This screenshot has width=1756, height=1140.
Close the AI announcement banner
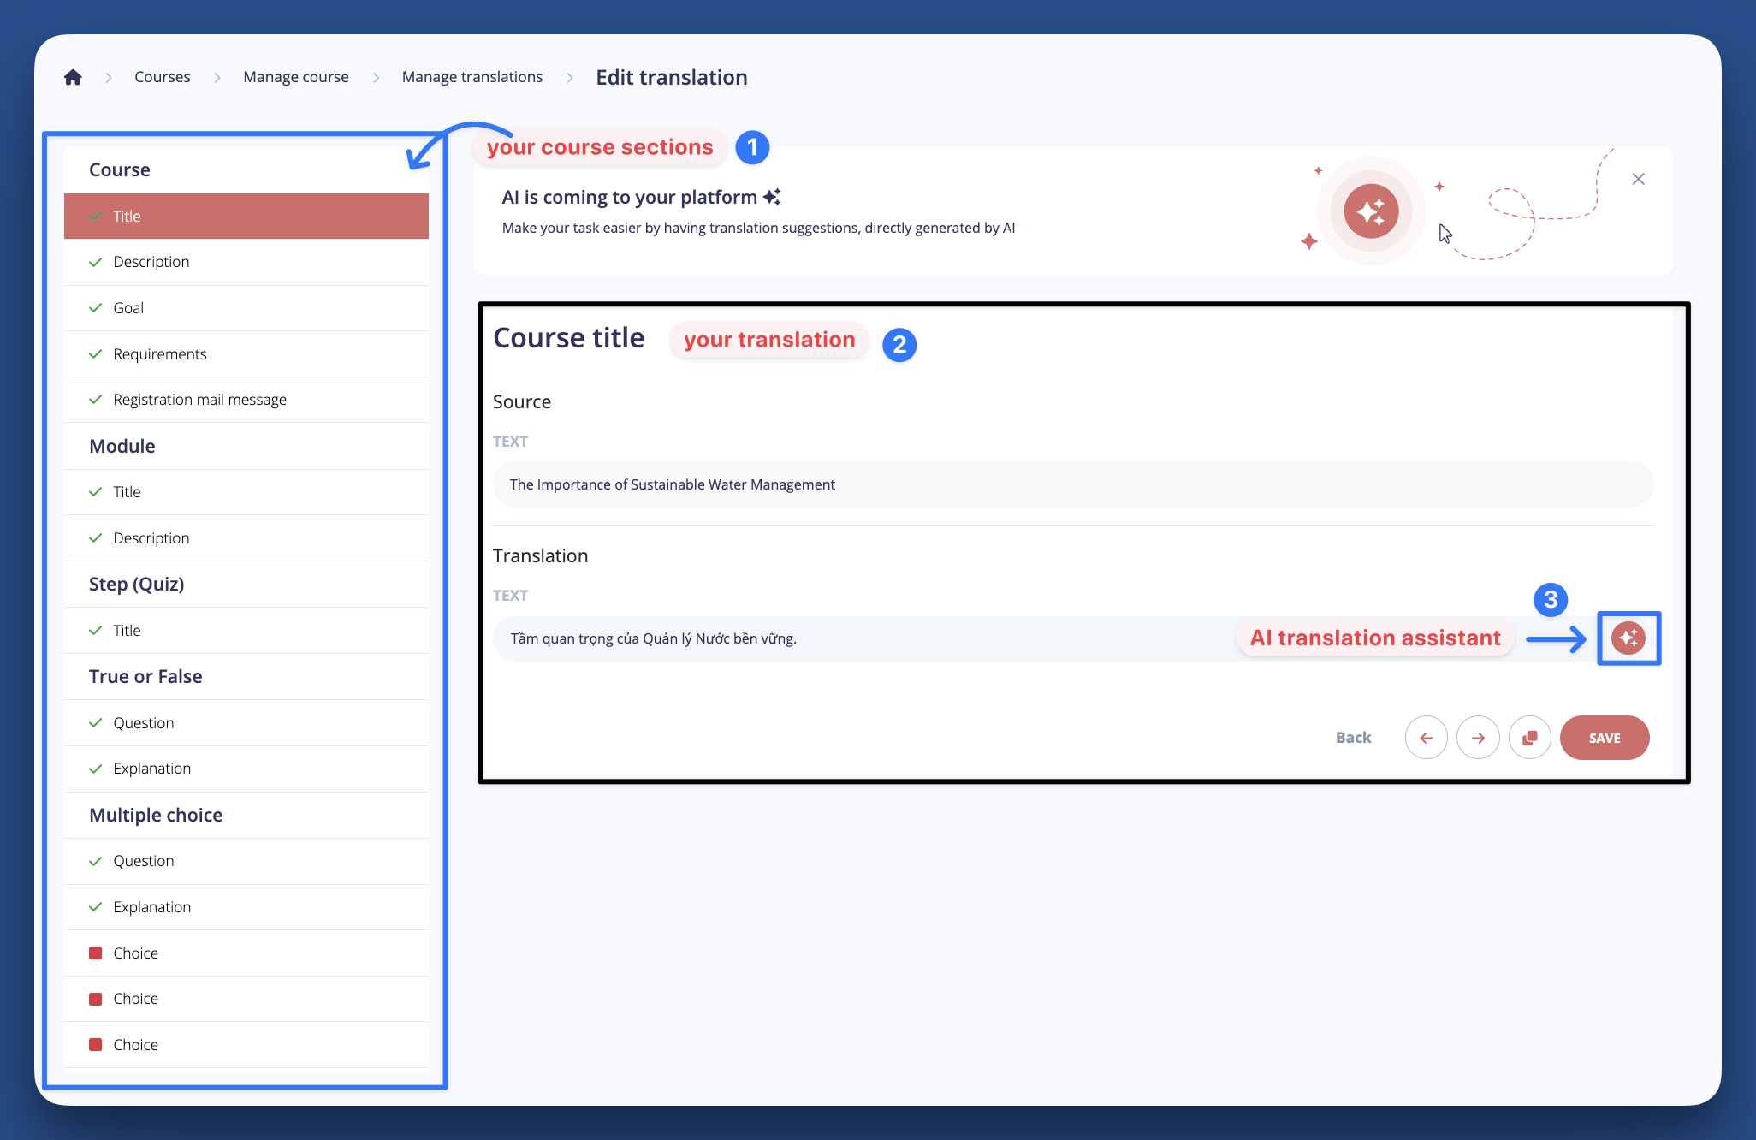pos(1638,179)
